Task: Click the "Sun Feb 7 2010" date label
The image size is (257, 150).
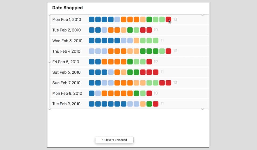Action: pyautogui.click(x=66, y=83)
